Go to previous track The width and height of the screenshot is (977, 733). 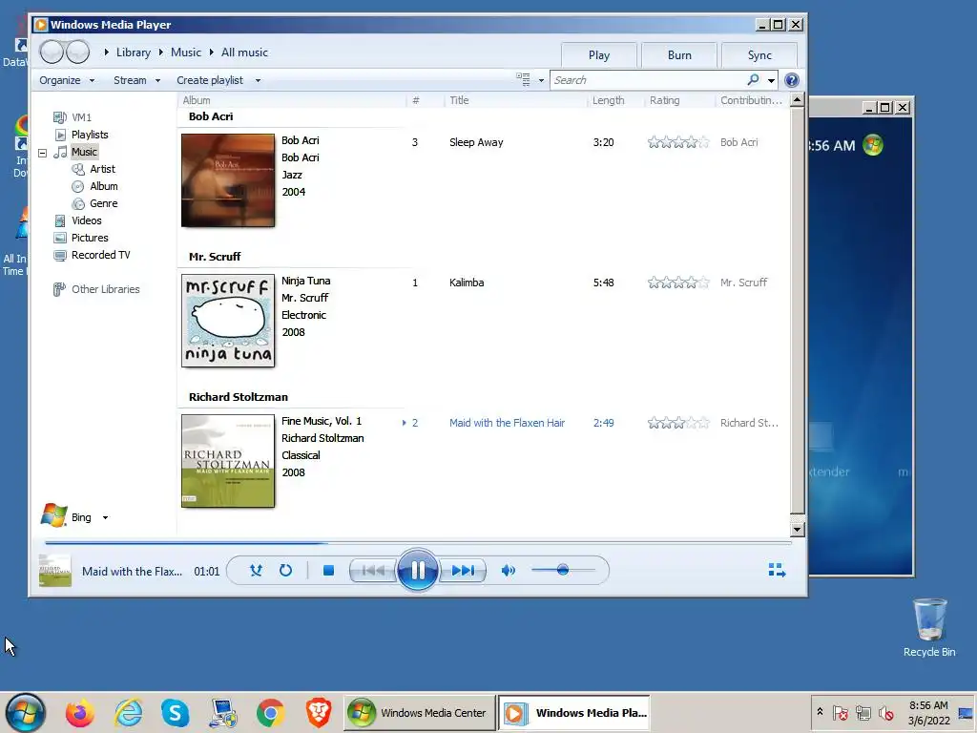tap(373, 571)
